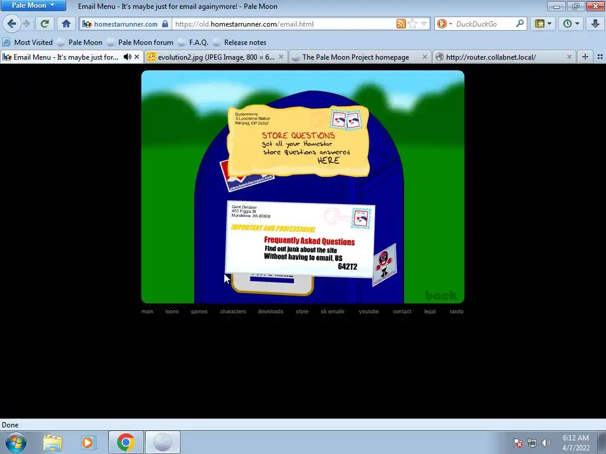Open the history clock dropdown
This screenshot has width=606, height=454.
571,24
